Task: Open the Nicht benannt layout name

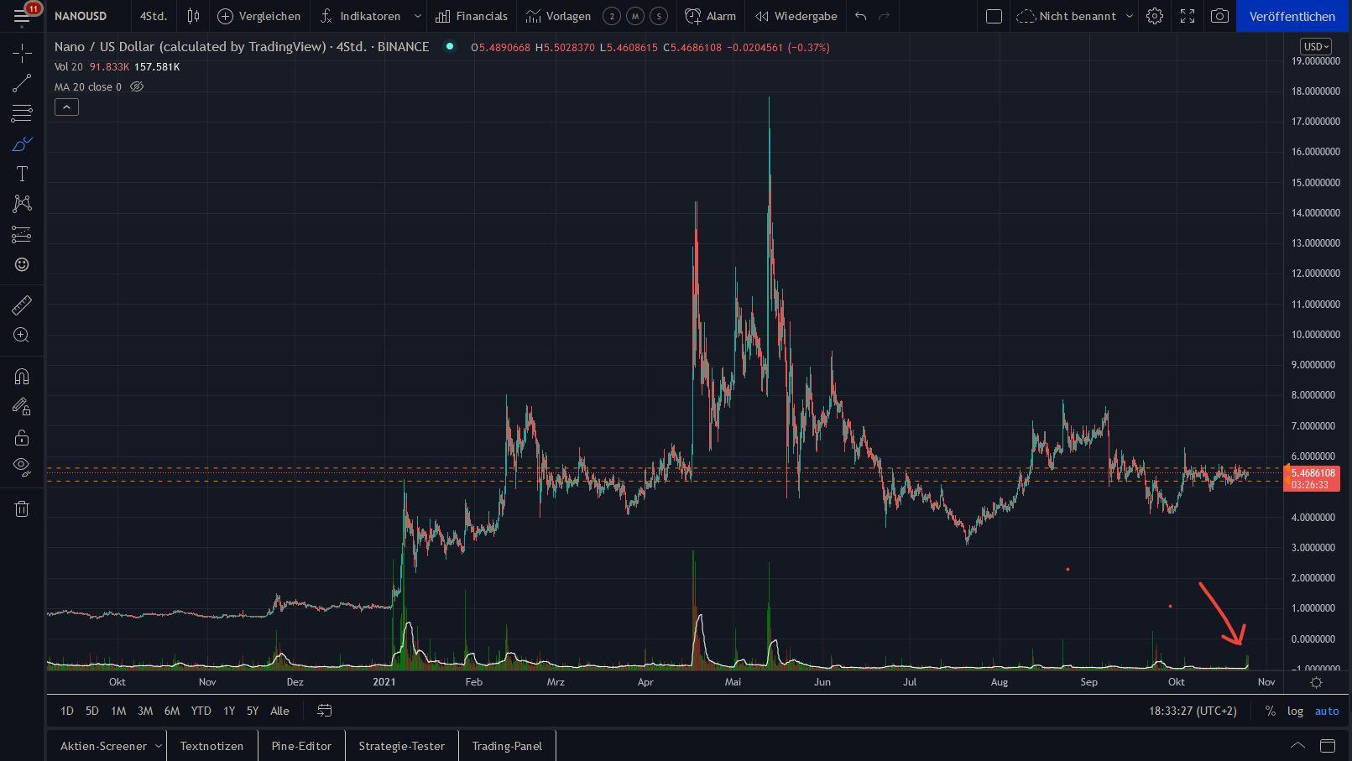Action: (x=1066, y=16)
